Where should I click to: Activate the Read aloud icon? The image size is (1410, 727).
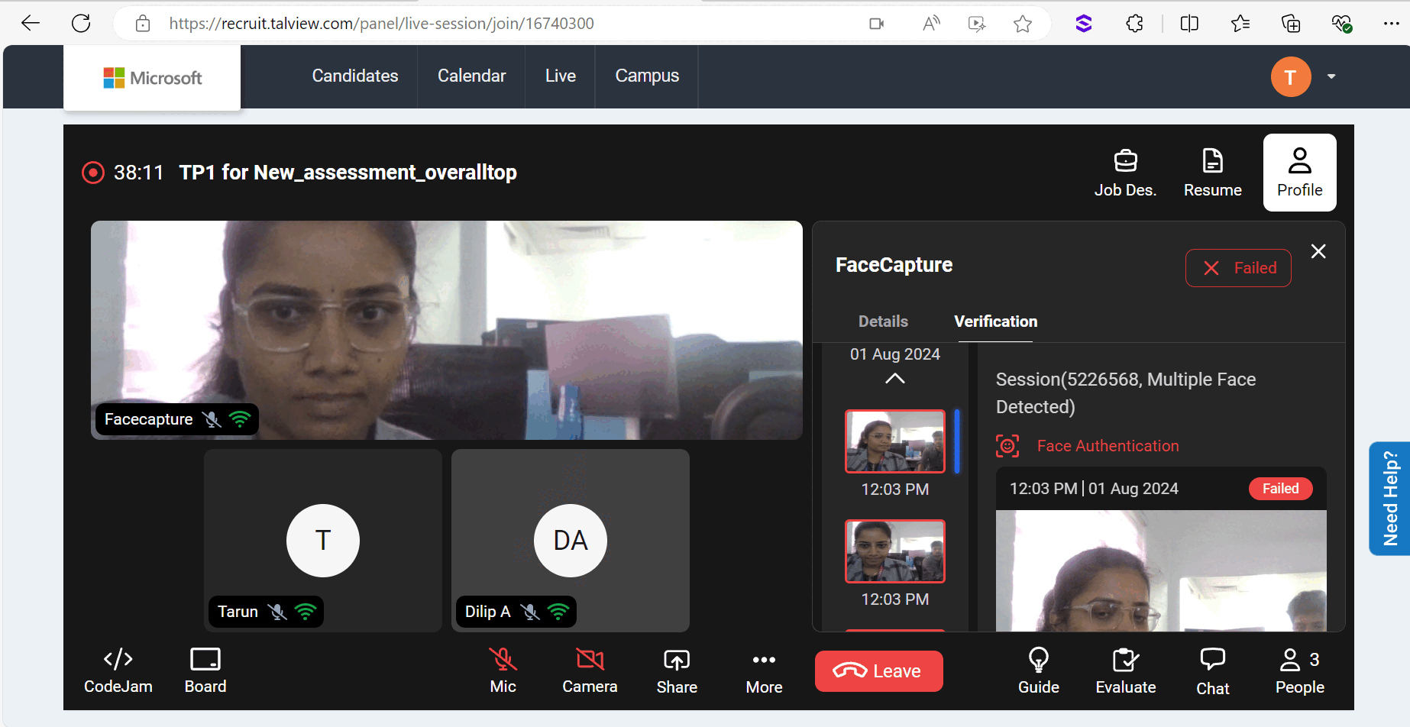931,24
